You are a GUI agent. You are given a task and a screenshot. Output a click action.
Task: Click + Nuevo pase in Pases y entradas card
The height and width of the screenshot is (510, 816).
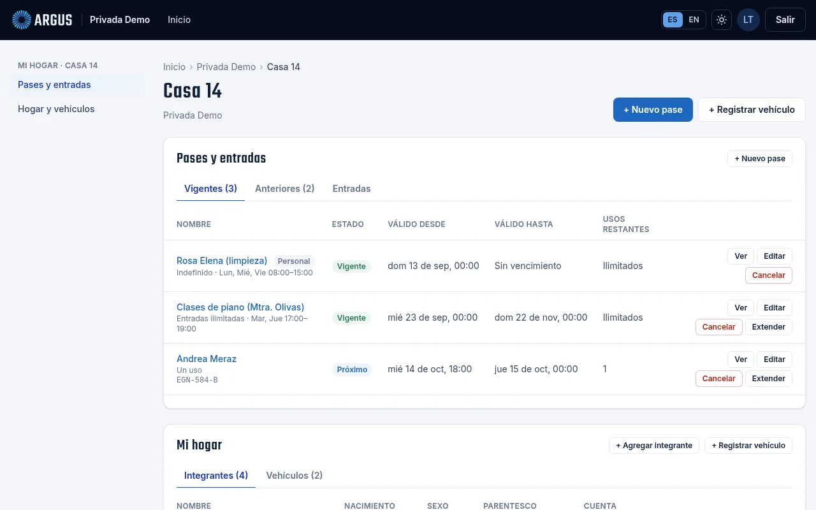click(x=760, y=159)
